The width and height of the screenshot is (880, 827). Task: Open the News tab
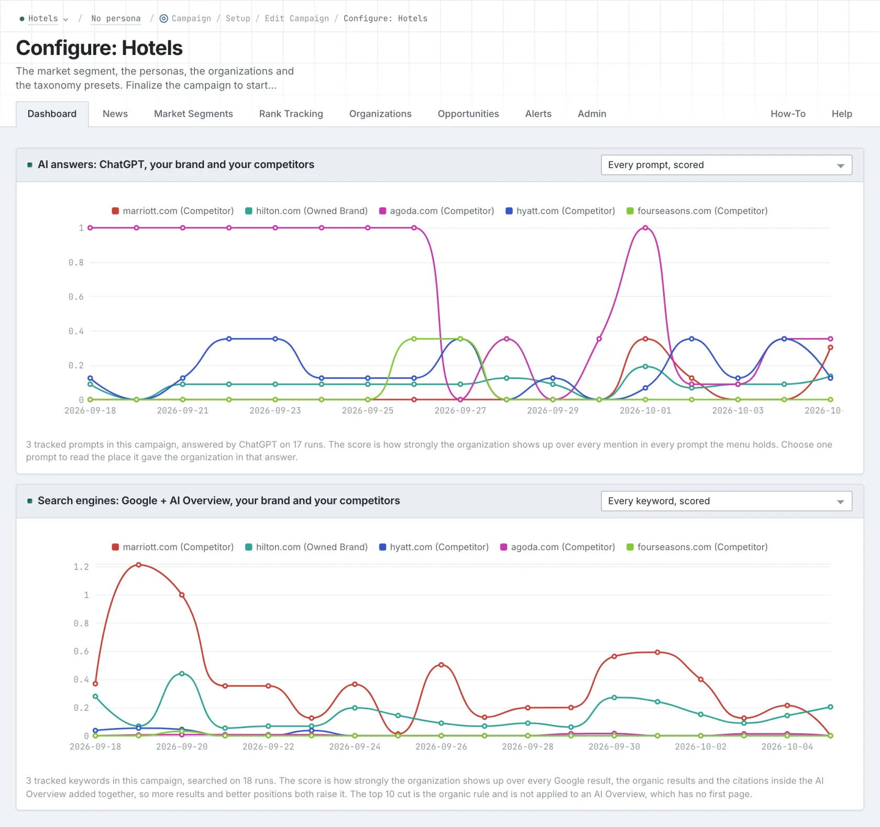115,114
